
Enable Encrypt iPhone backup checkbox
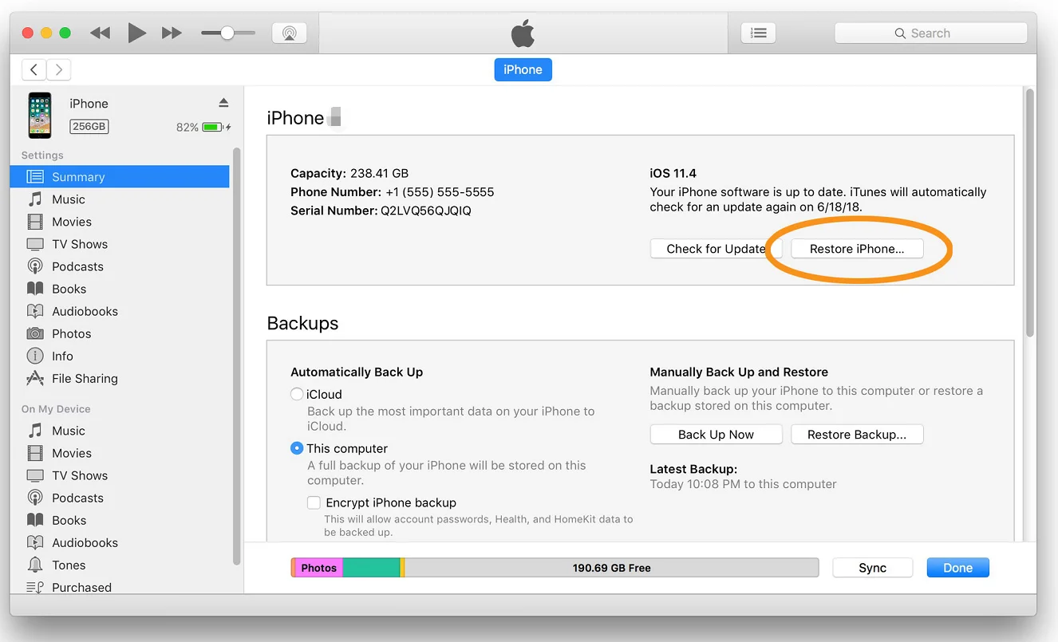tap(314, 502)
